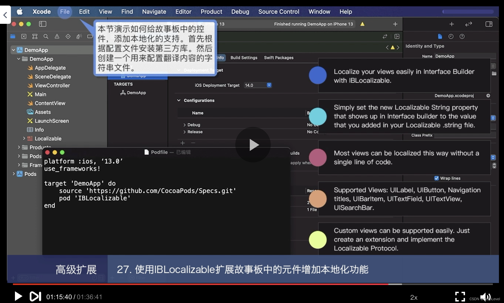Click the Class Prefix input field
504x303 pixels.
click(465, 135)
